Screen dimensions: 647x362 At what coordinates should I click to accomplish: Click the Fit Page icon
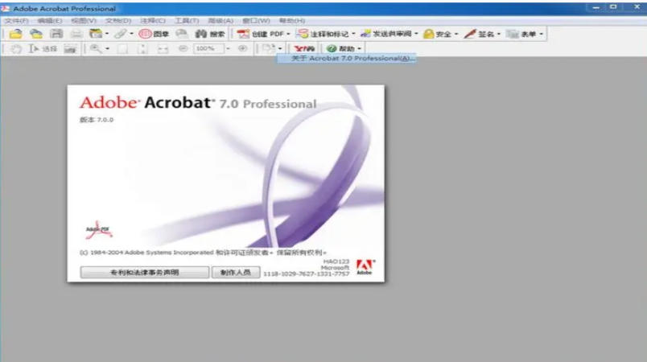point(142,48)
